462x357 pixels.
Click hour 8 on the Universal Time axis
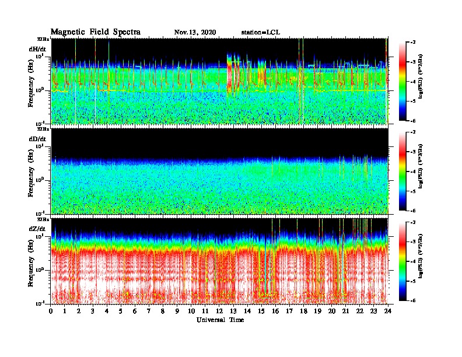click(x=163, y=311)
